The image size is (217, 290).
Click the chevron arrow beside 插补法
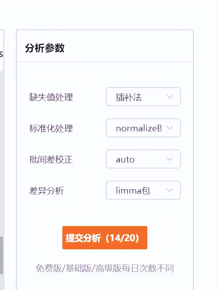170,97
